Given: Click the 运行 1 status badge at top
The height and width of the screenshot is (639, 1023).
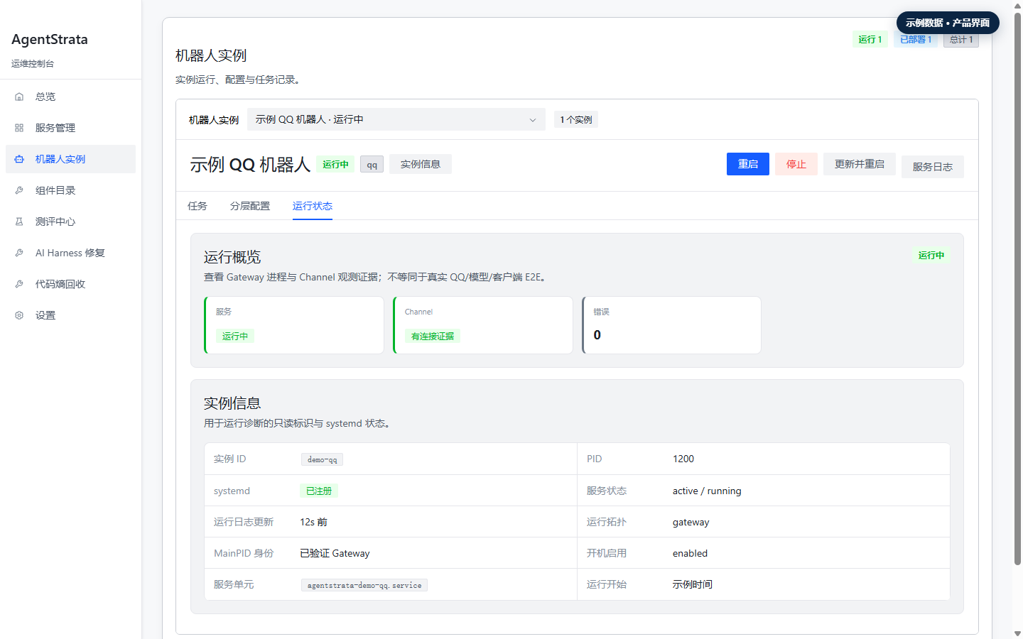Looking at the screenshot, I should 870,40.
